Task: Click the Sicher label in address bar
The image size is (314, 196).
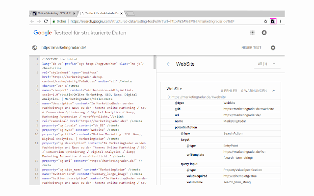Action: [61, 22]
